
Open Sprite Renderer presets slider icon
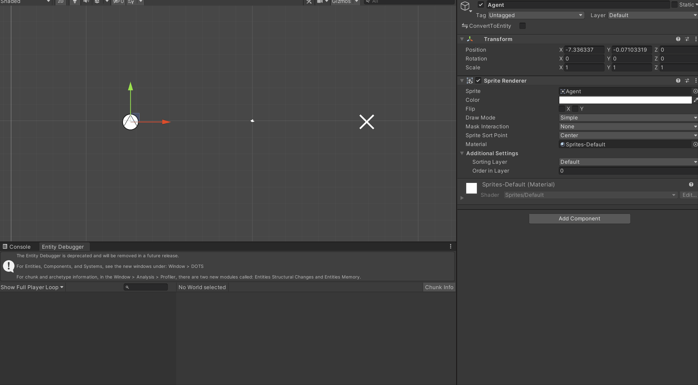687,81
